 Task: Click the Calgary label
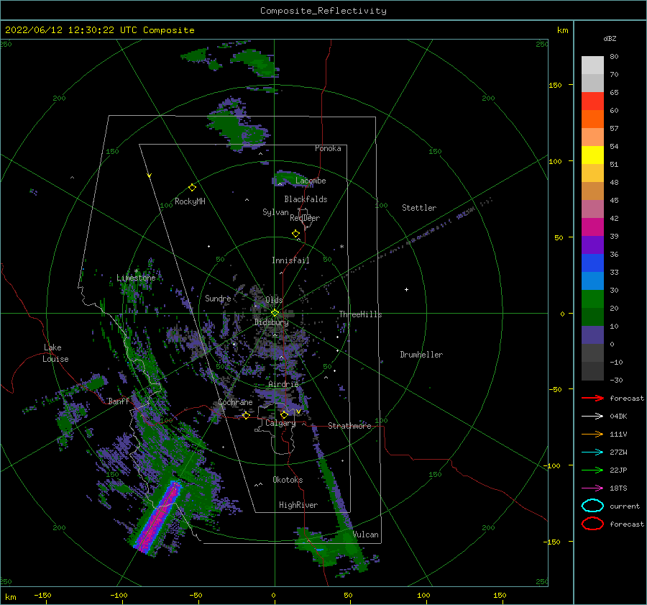click(x=280, y=423)
